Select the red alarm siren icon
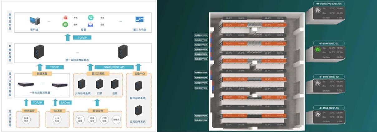Screen dimensions: 377x132 pos(65,18)
